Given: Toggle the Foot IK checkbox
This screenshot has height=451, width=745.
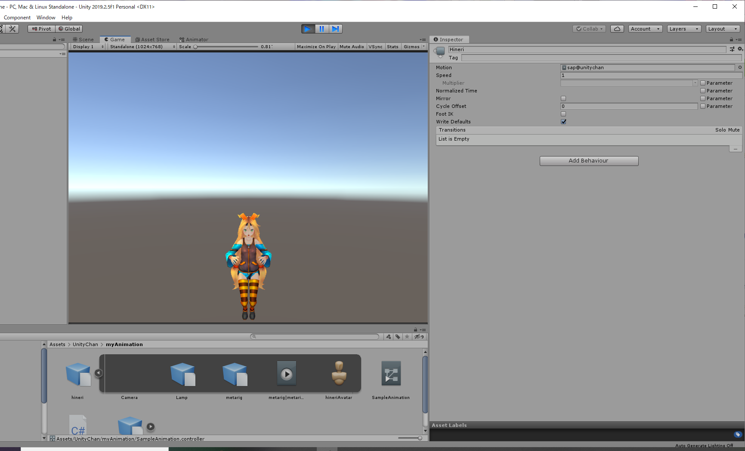Looking at the screenshot, I should [563, 114].
